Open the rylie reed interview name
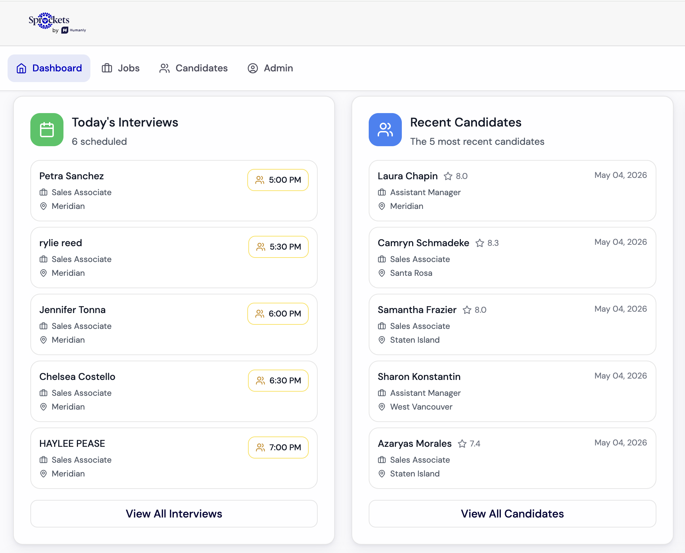685x553 pixels. (61, 243)
